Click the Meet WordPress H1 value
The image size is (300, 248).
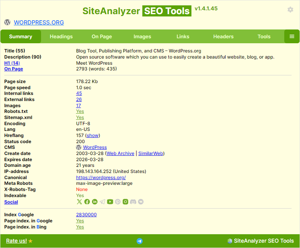tap(94, 63)
